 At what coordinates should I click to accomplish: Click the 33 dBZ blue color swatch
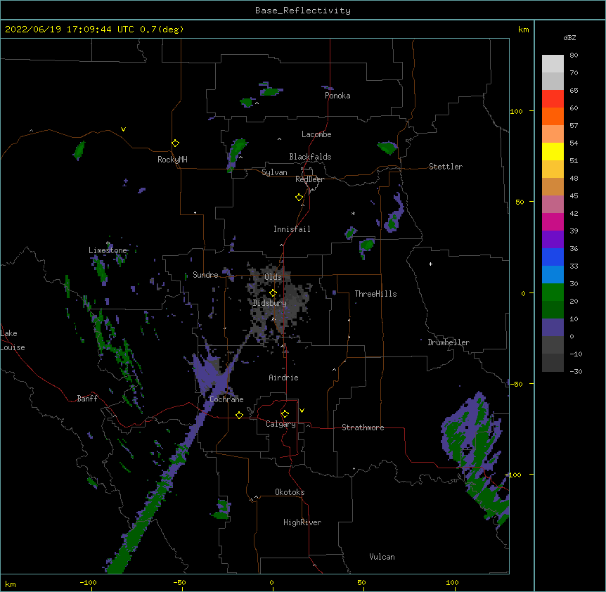pyautogui.click(x=553, y=274)
